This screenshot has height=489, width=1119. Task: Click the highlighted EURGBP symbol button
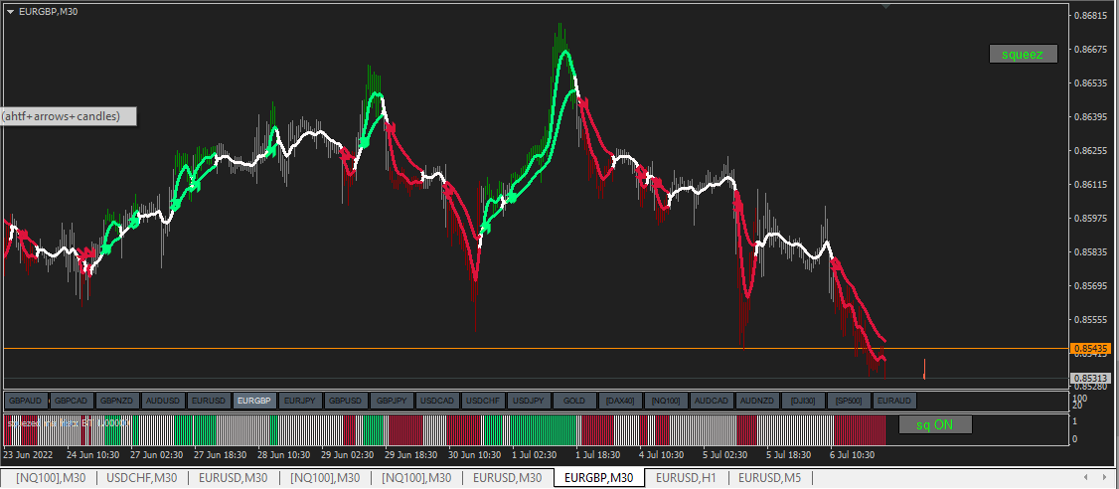[255, 402]
